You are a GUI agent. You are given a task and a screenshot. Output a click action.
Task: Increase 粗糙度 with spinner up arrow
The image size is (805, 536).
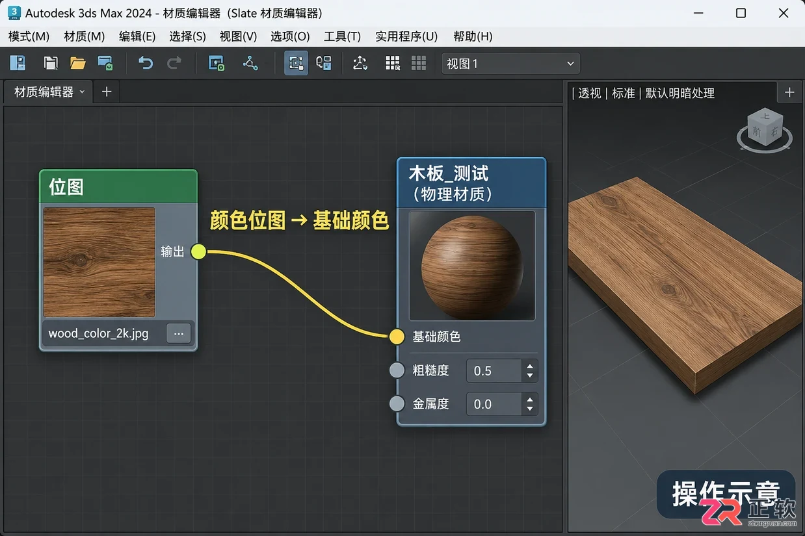[x=530, y=366]
